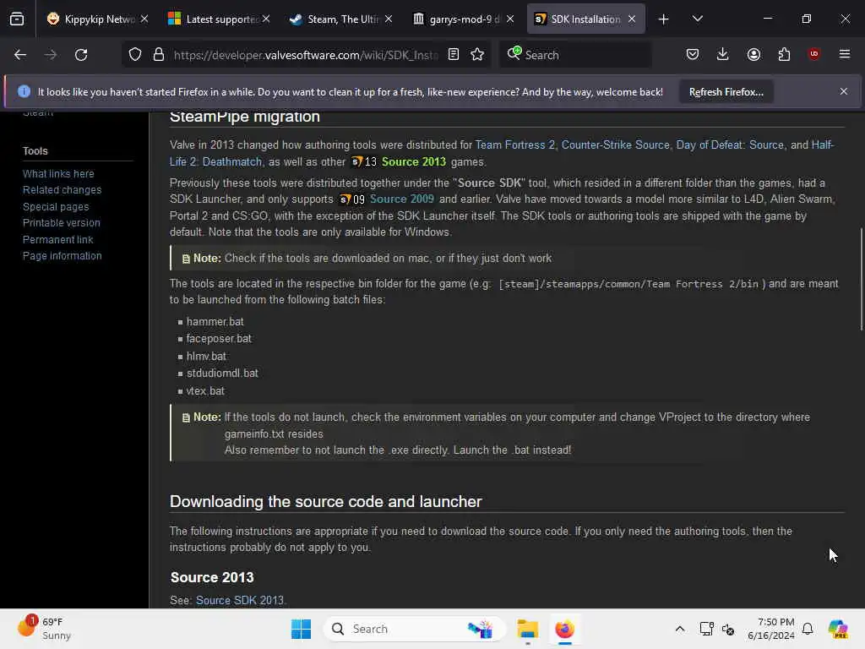This screenshot has width=865, height=649.
Task: Click the faceposer.bat list item
Action: click(219, 339)
